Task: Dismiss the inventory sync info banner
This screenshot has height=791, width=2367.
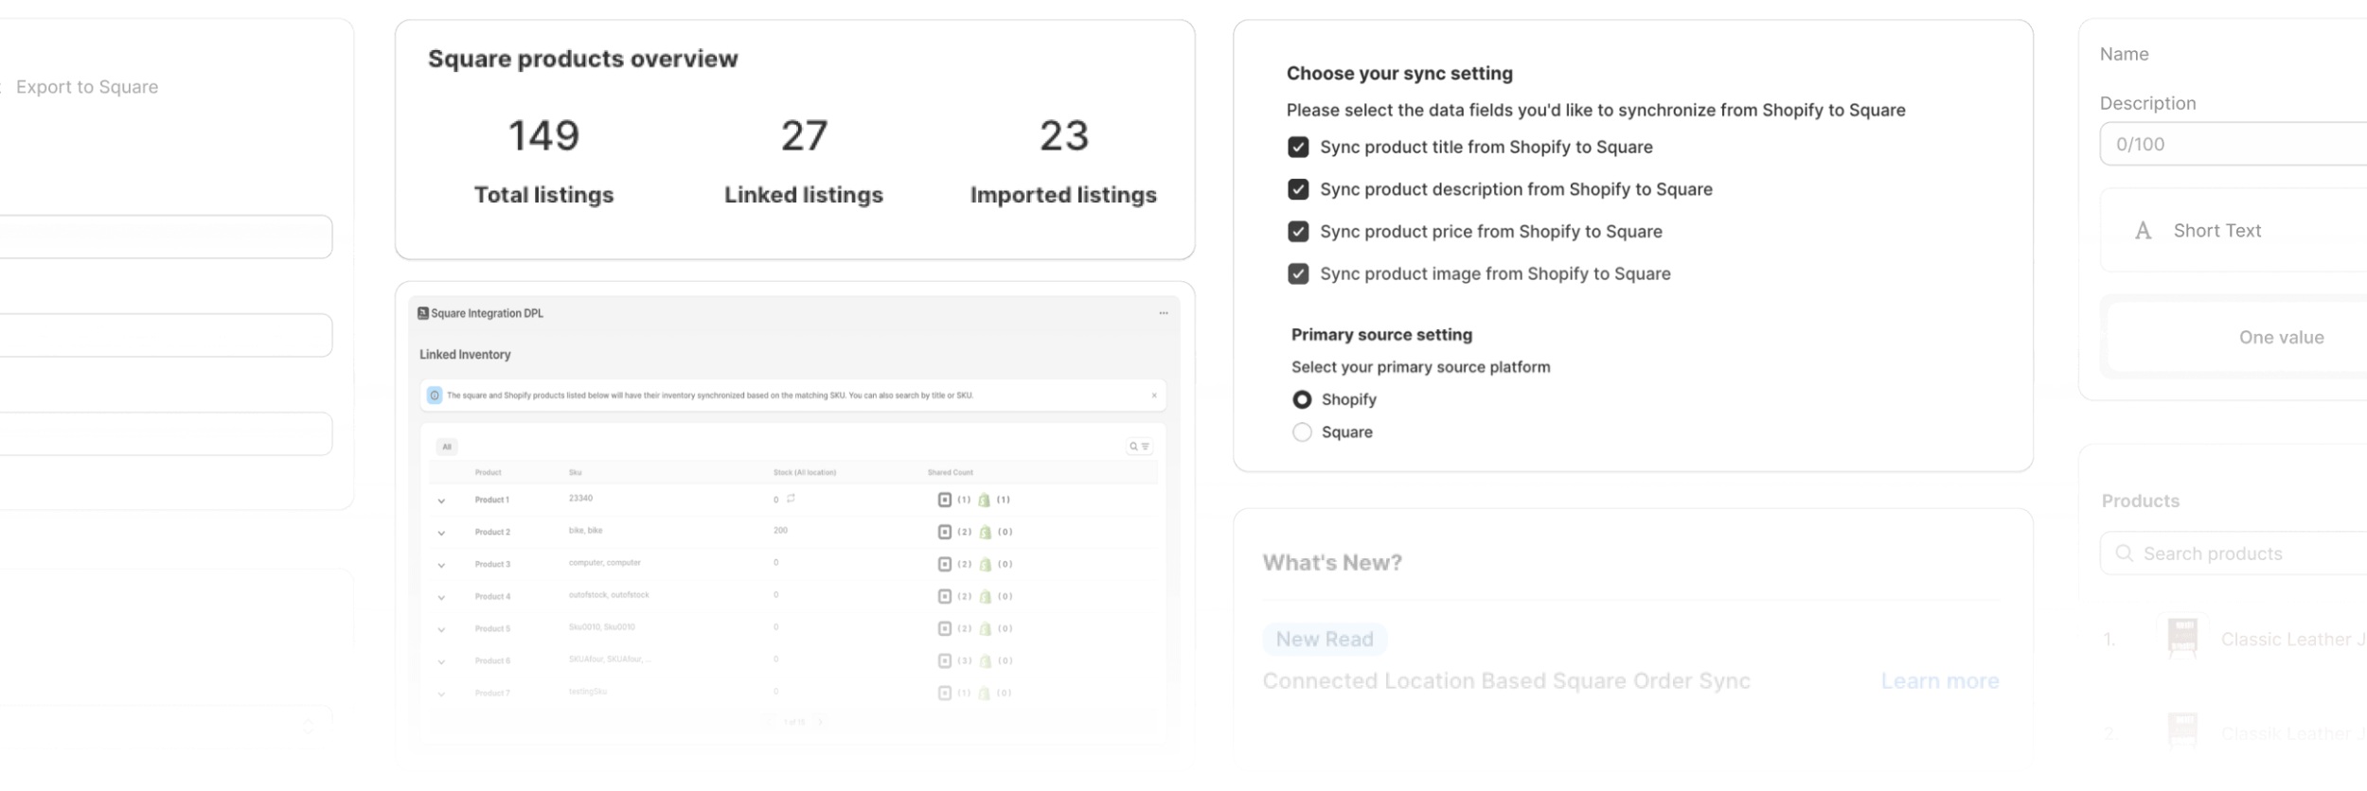Action: 1154,395
